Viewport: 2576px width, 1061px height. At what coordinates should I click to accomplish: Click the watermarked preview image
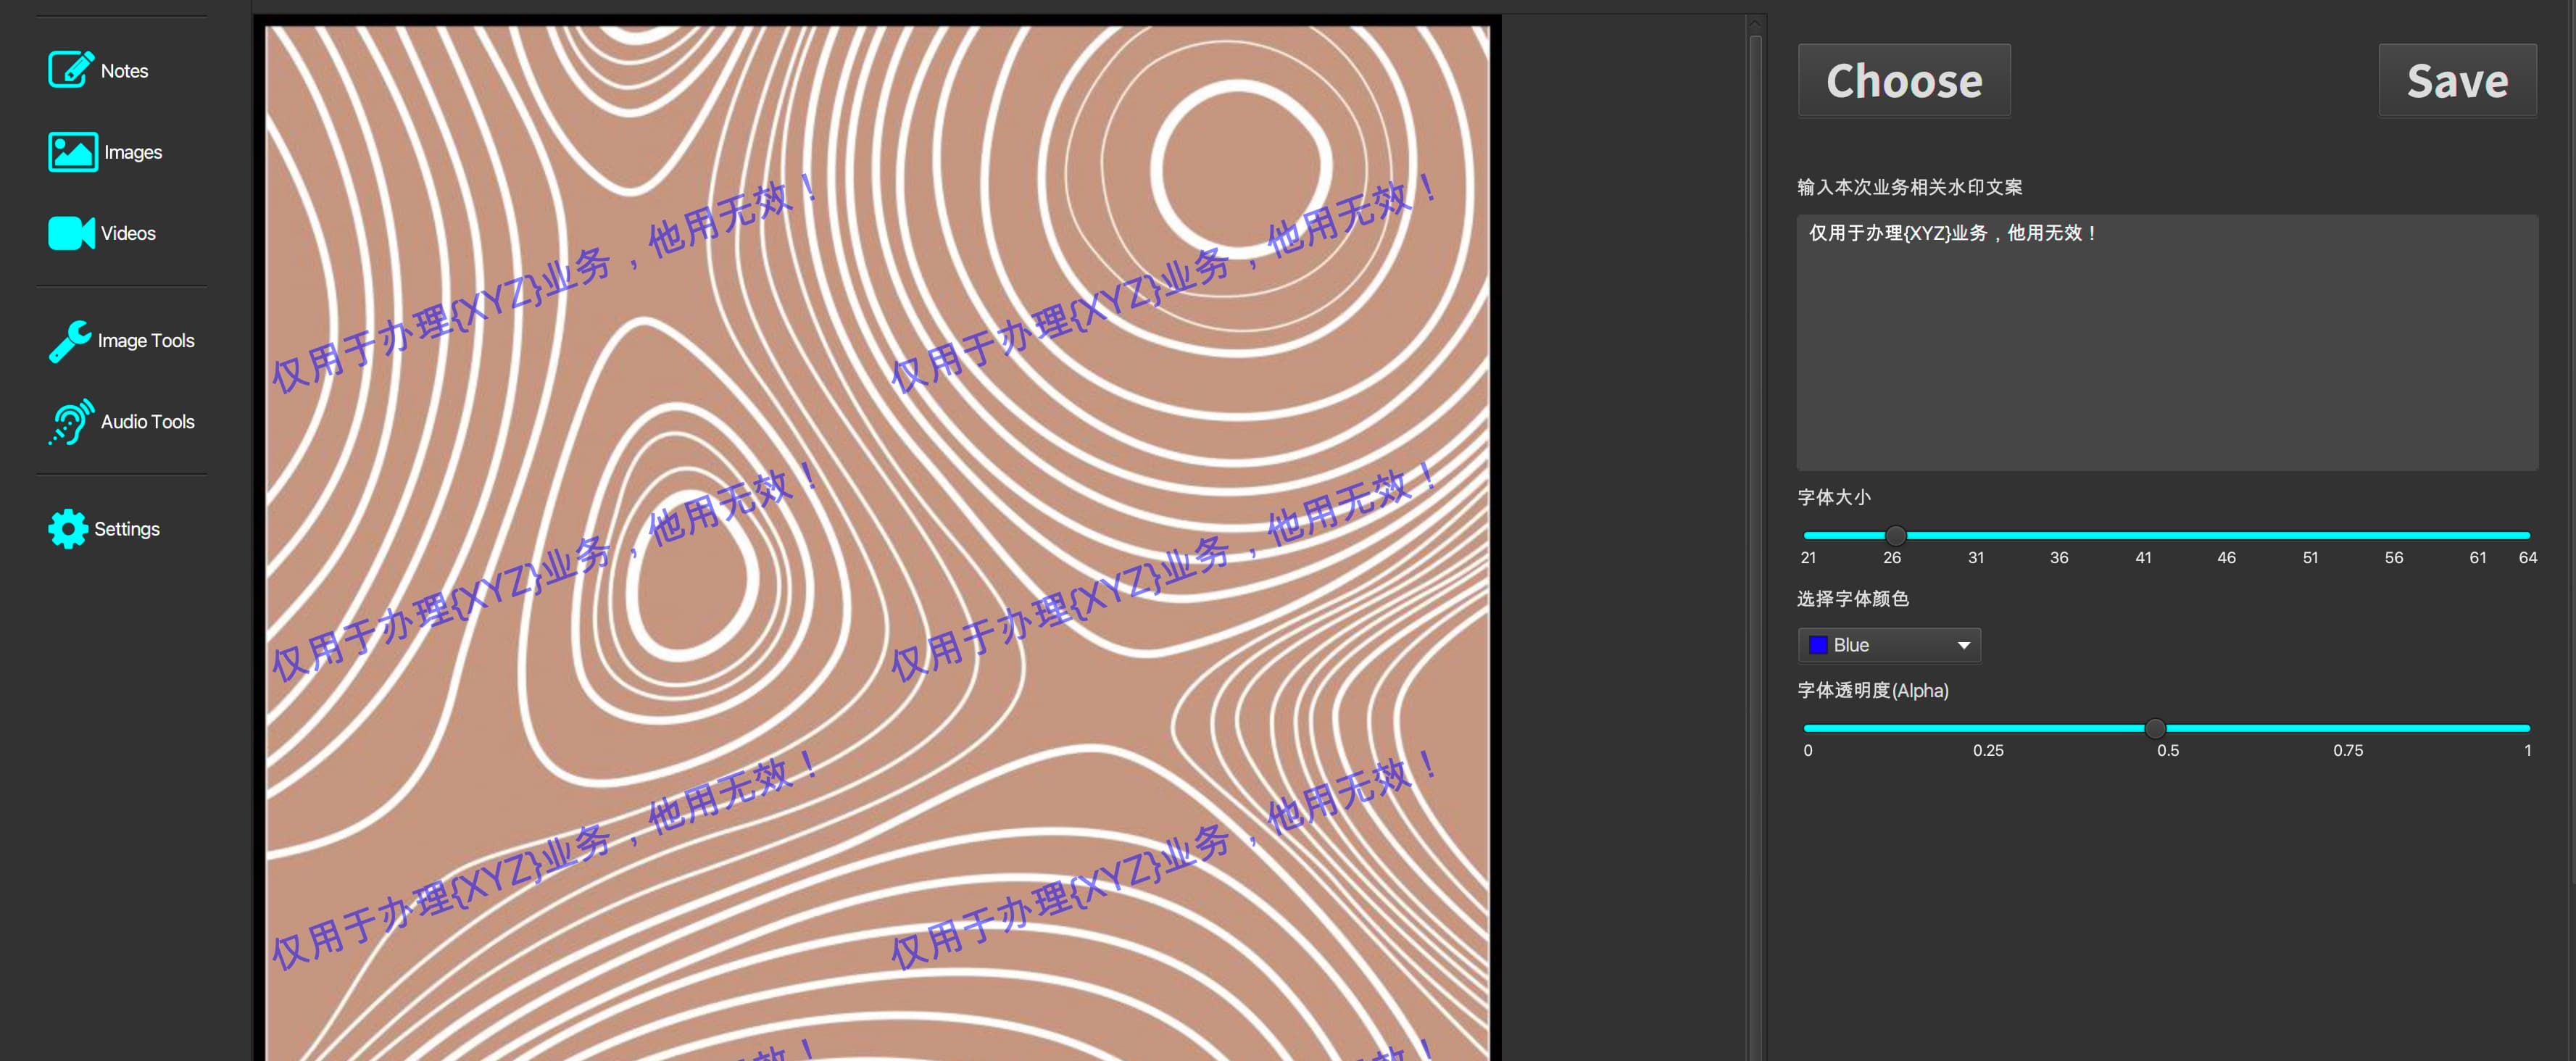(x=877, y=543)
